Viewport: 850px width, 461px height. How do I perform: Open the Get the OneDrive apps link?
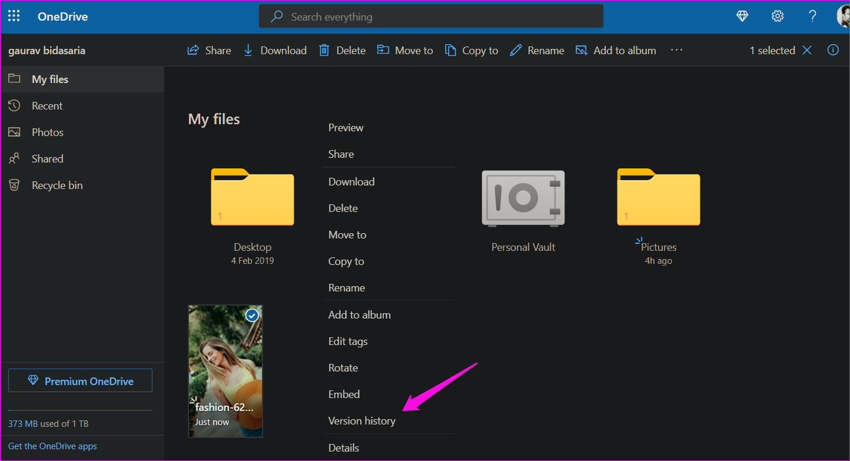point(53,446)
